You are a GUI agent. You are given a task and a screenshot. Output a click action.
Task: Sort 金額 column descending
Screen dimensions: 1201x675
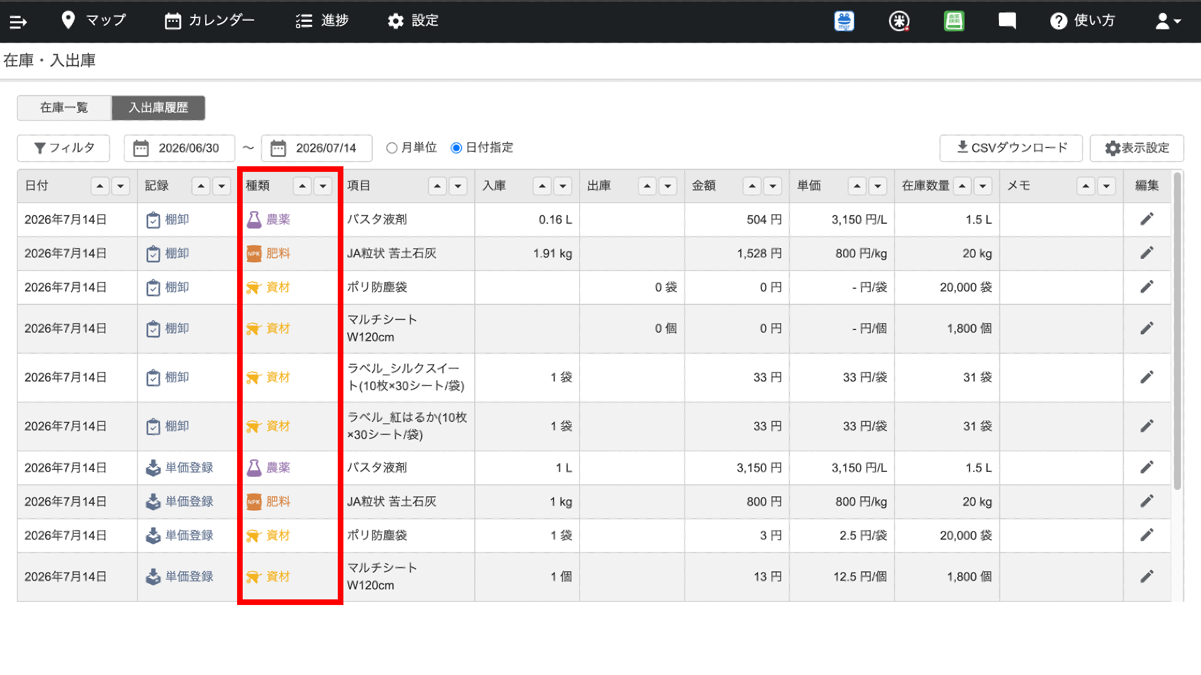point(773,186)
